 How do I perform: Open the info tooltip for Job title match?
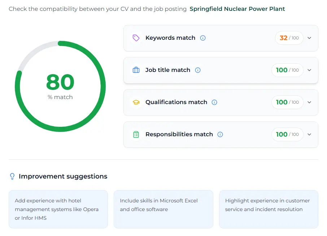(198, 70)
